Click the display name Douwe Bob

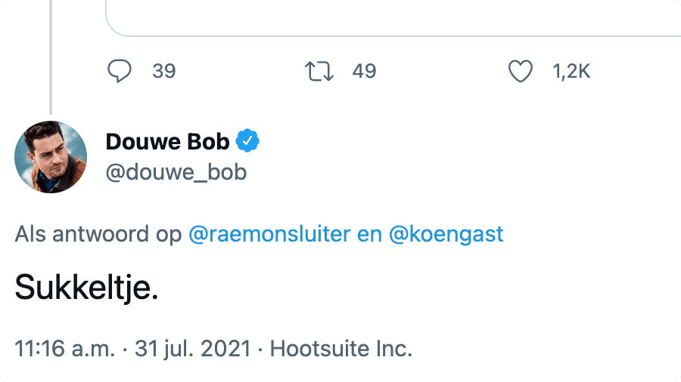[x=167, y=141]
